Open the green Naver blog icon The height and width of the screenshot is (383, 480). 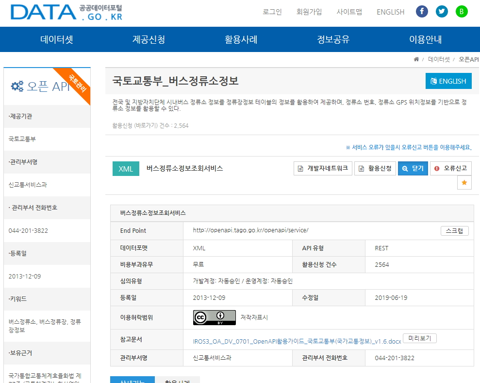coord(462,12)
